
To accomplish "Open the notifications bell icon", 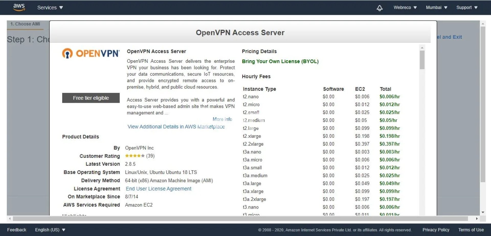I will point(380,8).
